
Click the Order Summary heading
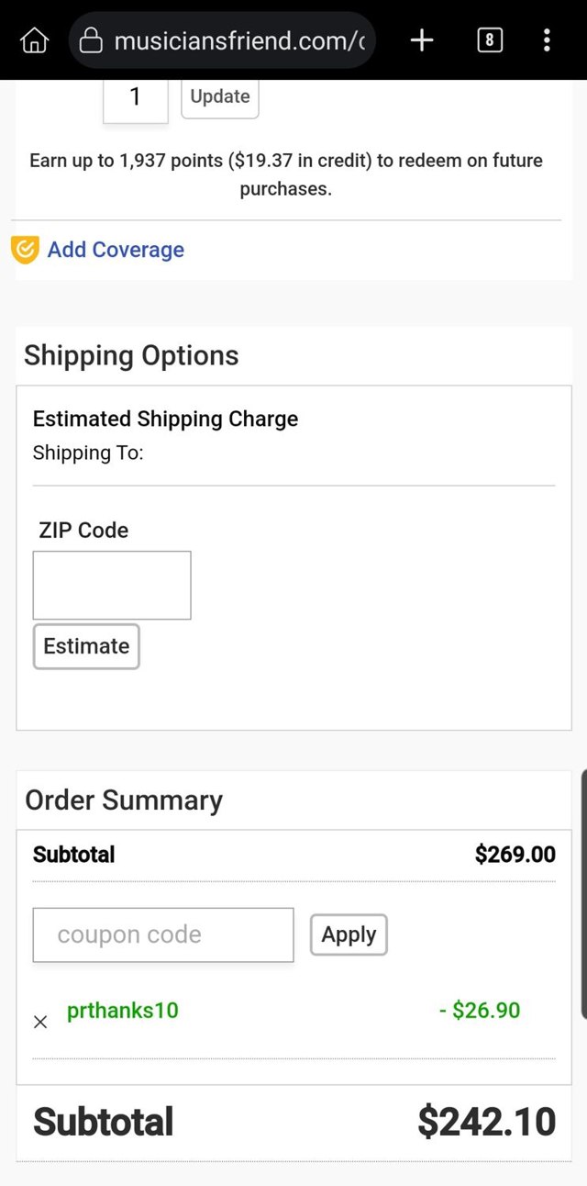tap(124, 800)
